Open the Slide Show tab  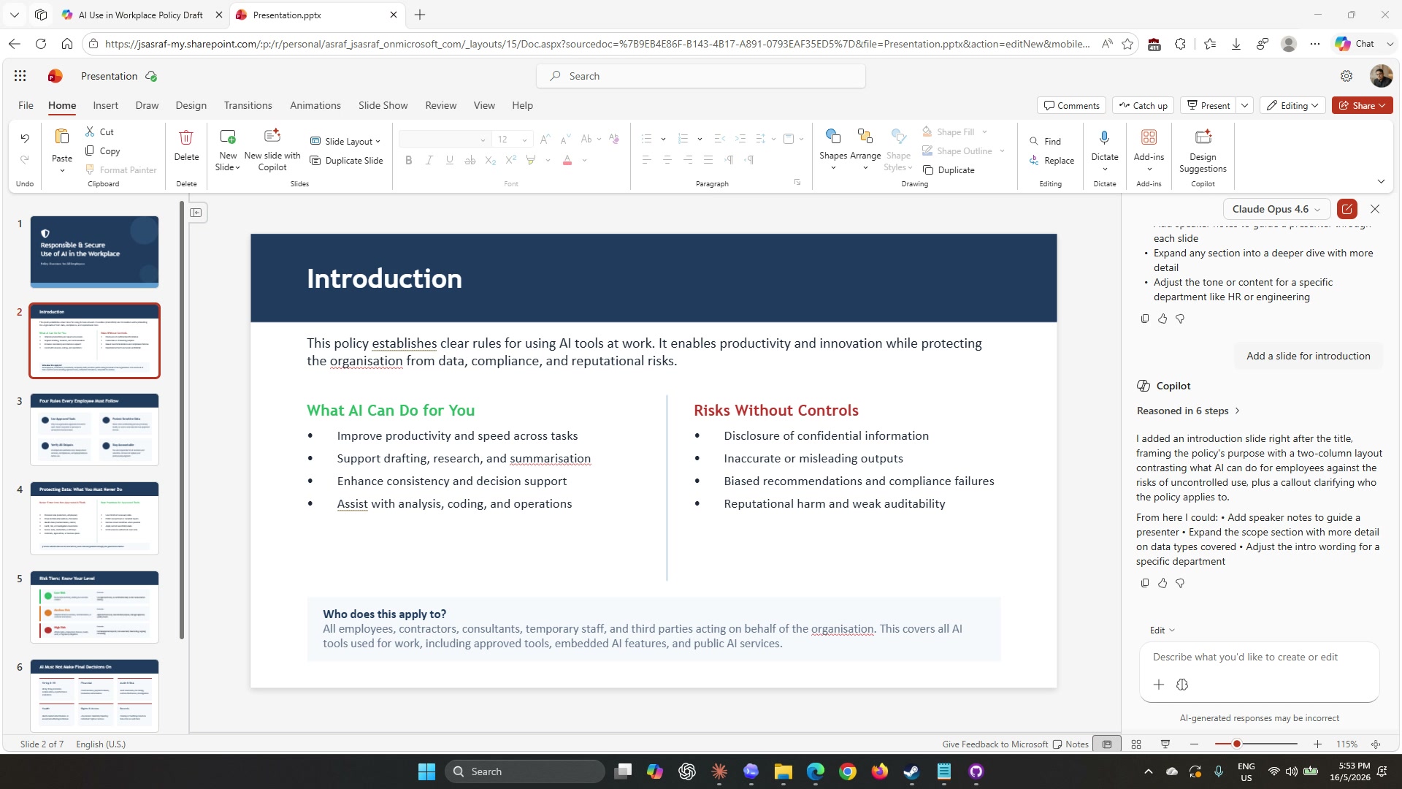[x=383, y=105]
